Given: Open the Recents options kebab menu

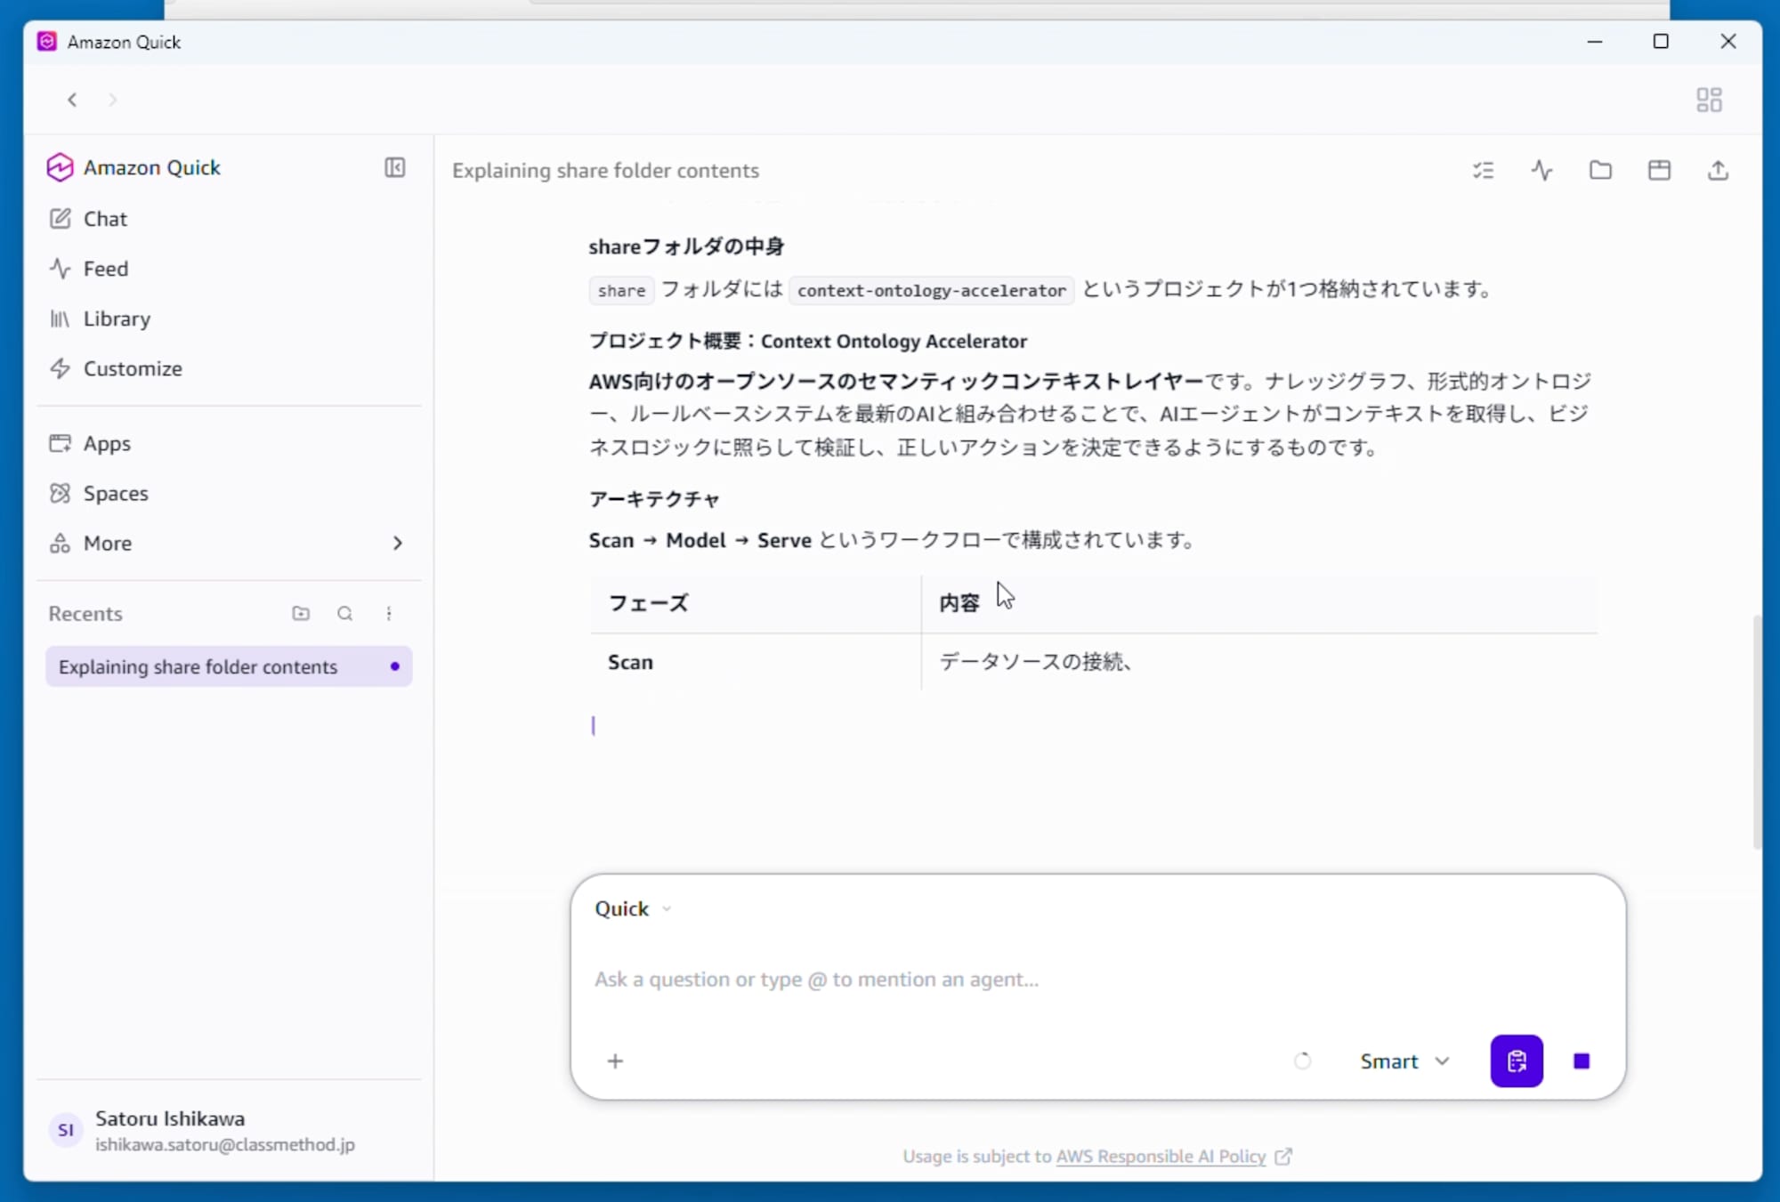Looking at the screenshot, I should (x=389, y=613).
